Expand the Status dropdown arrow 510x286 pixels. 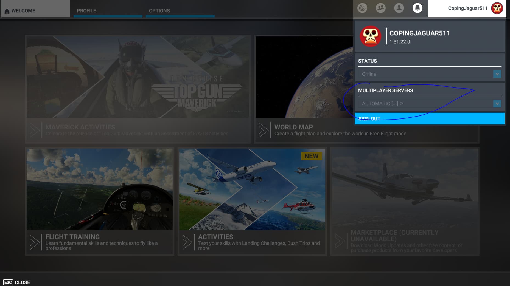[x=497, y=74]
